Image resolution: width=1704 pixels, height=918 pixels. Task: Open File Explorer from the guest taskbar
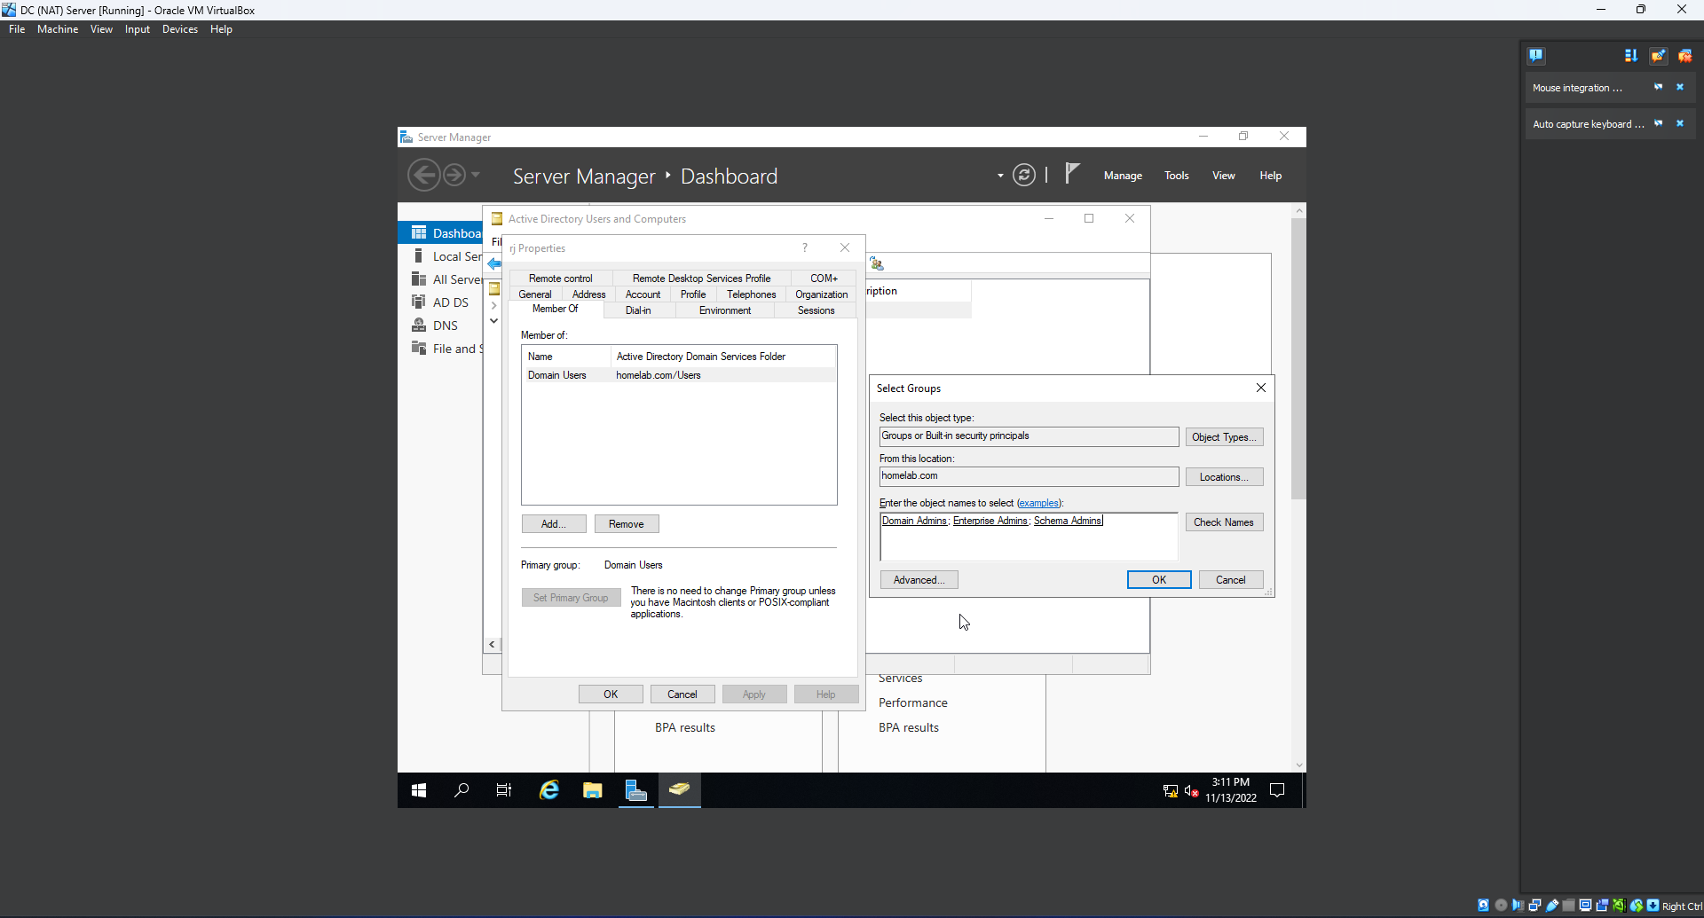[x=593, y=790]
